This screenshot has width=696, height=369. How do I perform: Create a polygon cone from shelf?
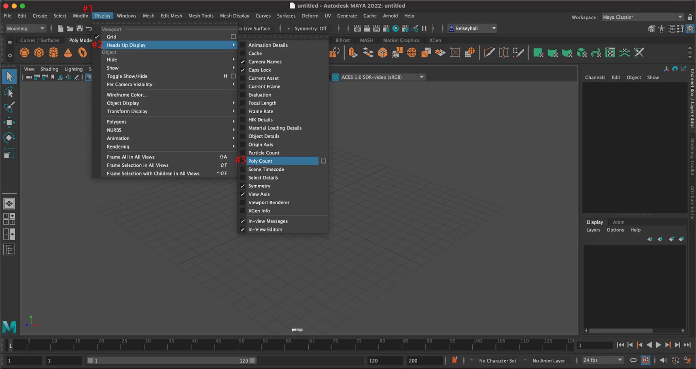tap(68, 53)
